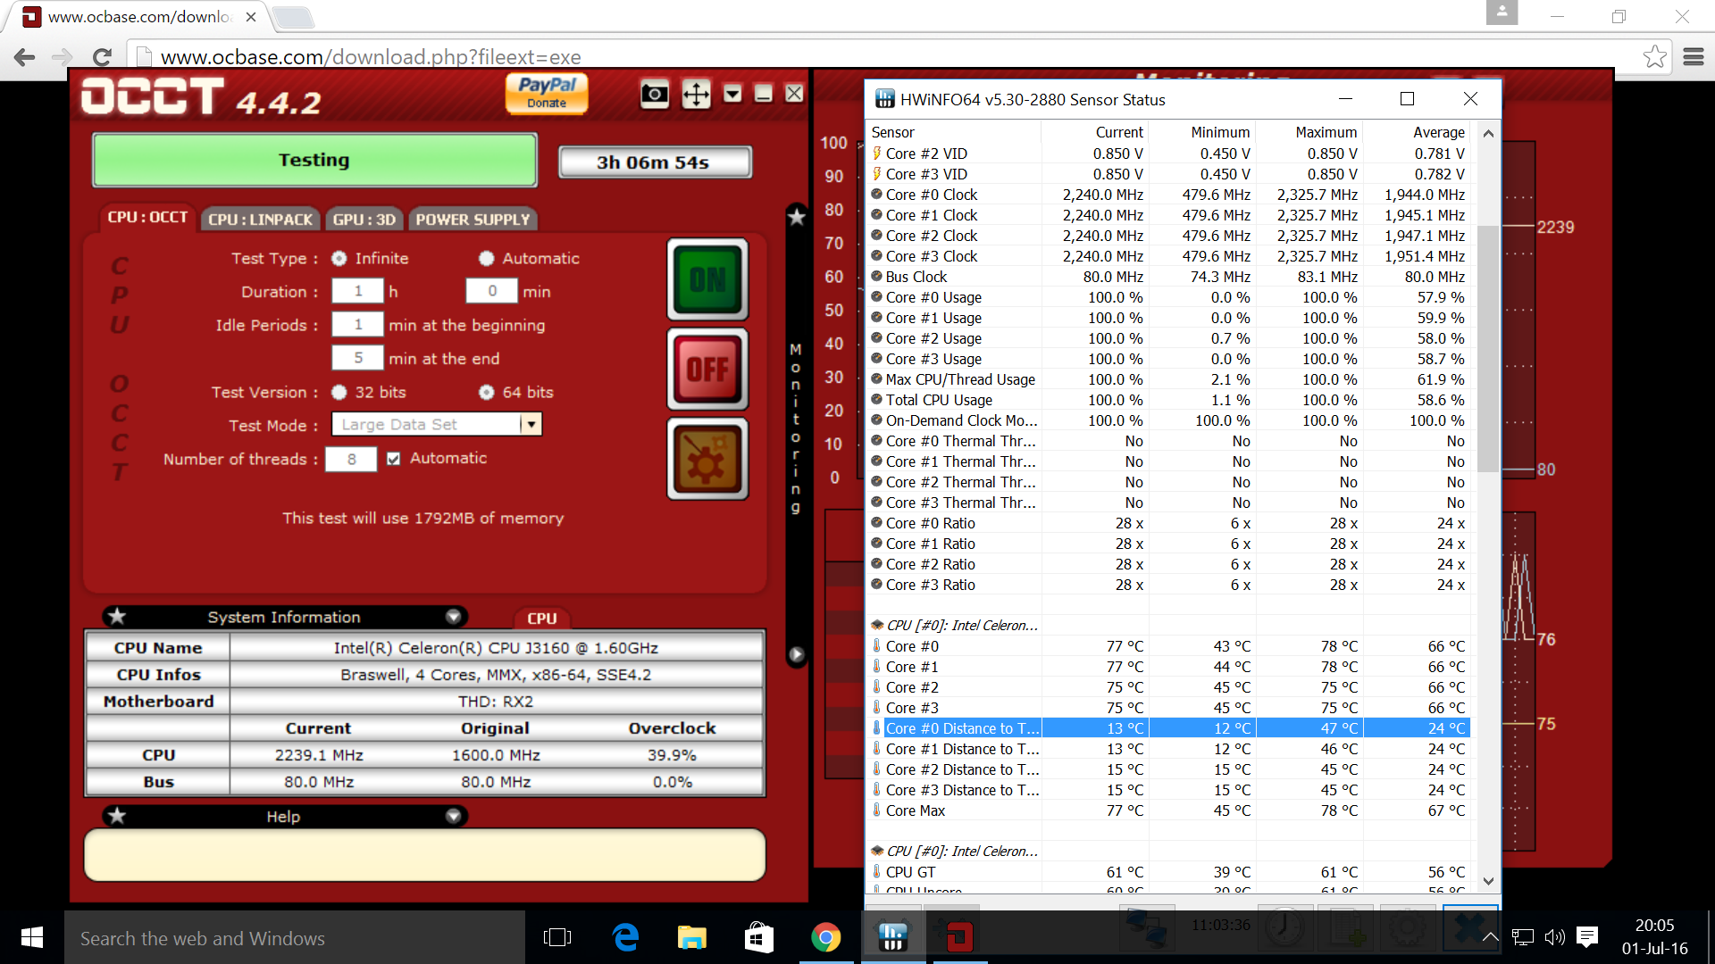
Task: Reload the ocbase.com page
Action: coord(102,57)
